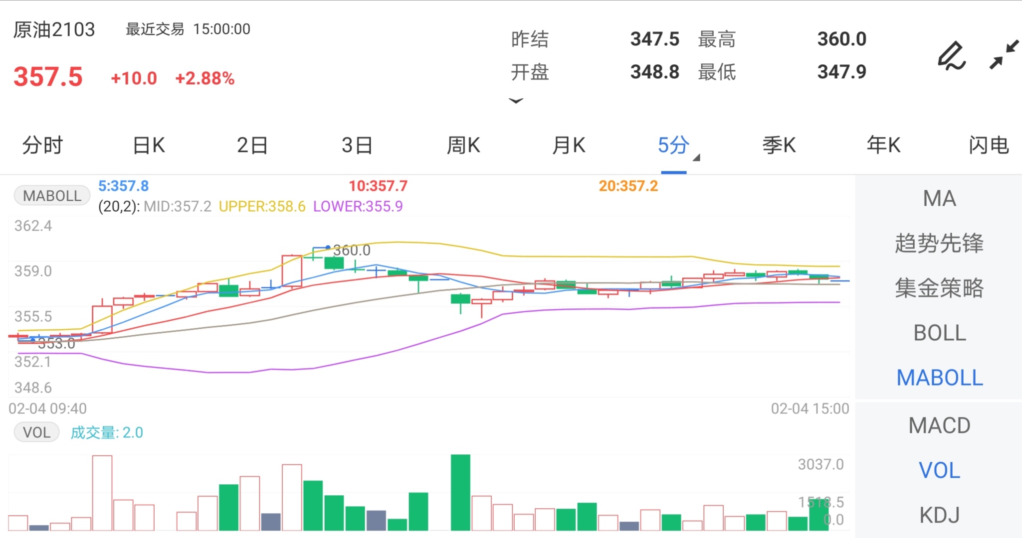Choose the MACD sub-indicator

(939, 425)
